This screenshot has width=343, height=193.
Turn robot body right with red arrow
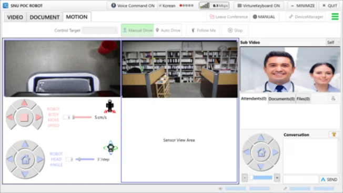(x=38, y=117)
